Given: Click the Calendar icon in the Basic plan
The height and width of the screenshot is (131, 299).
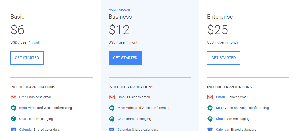Looking at the screenshot, I should [14, 129].
